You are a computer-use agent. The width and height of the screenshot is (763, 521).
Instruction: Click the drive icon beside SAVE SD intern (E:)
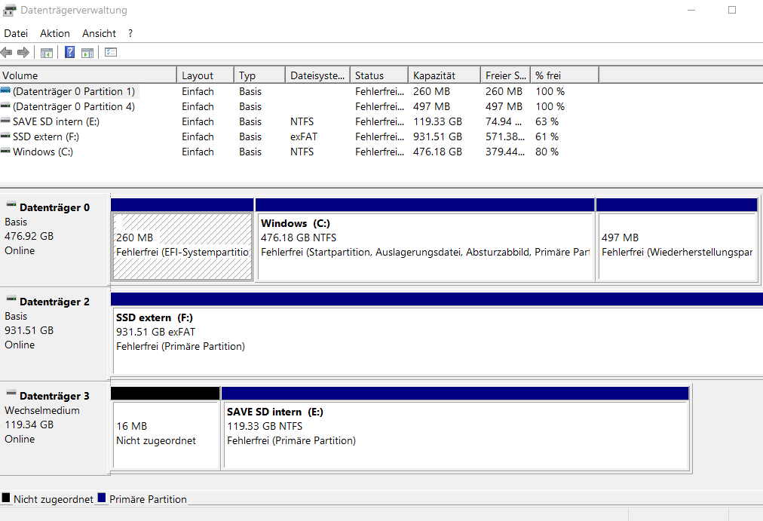(x=5, y=121)
